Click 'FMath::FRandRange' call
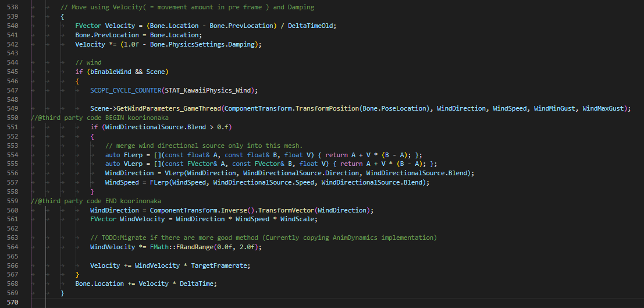Viewport: 644px width, 308px height. click(182, 247)
